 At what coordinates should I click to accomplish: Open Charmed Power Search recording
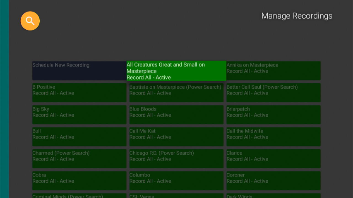click(x=79, y=159)
